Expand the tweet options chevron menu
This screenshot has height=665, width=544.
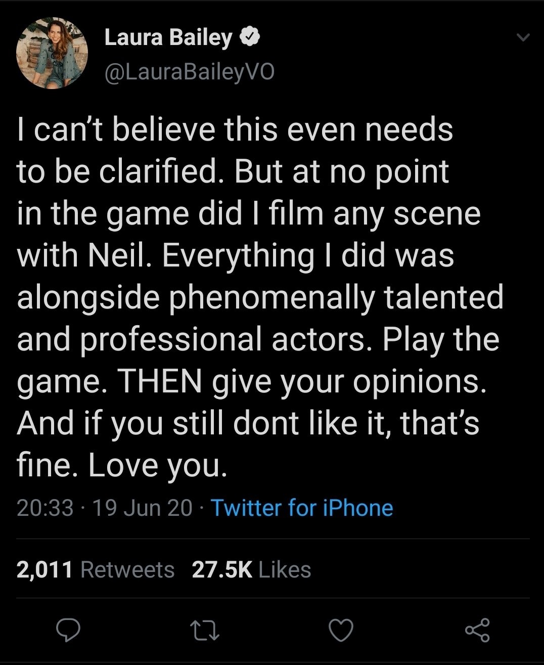[524, 38]
